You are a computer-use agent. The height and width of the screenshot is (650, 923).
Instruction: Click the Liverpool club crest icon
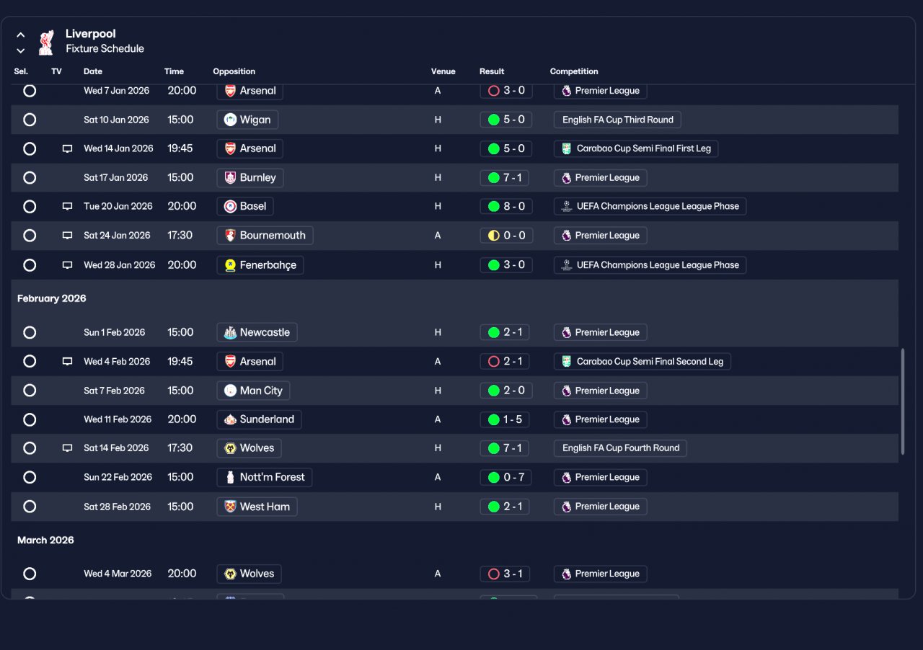pos(46,42)
